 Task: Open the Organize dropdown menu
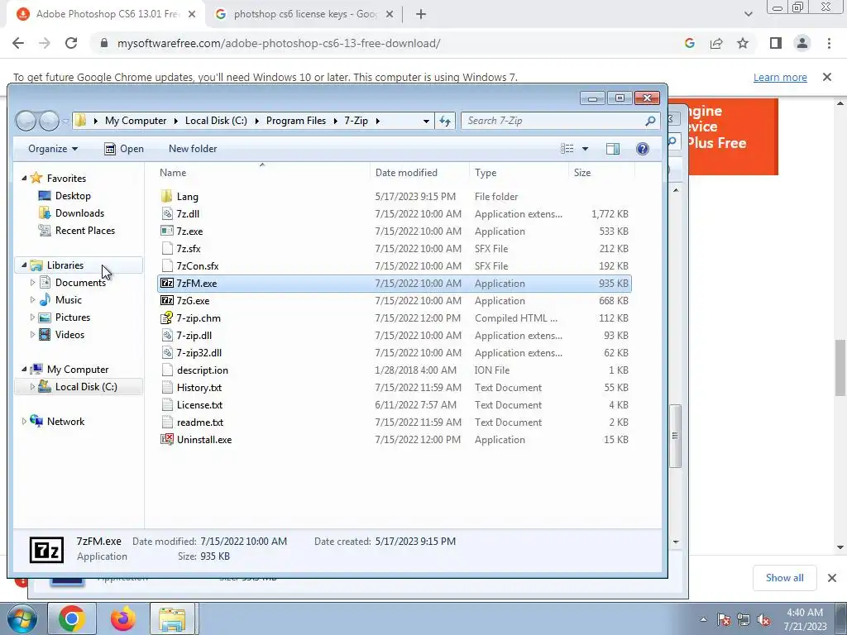coord(53,149)
